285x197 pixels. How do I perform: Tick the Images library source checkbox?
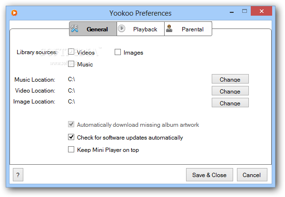click(118, 52)
